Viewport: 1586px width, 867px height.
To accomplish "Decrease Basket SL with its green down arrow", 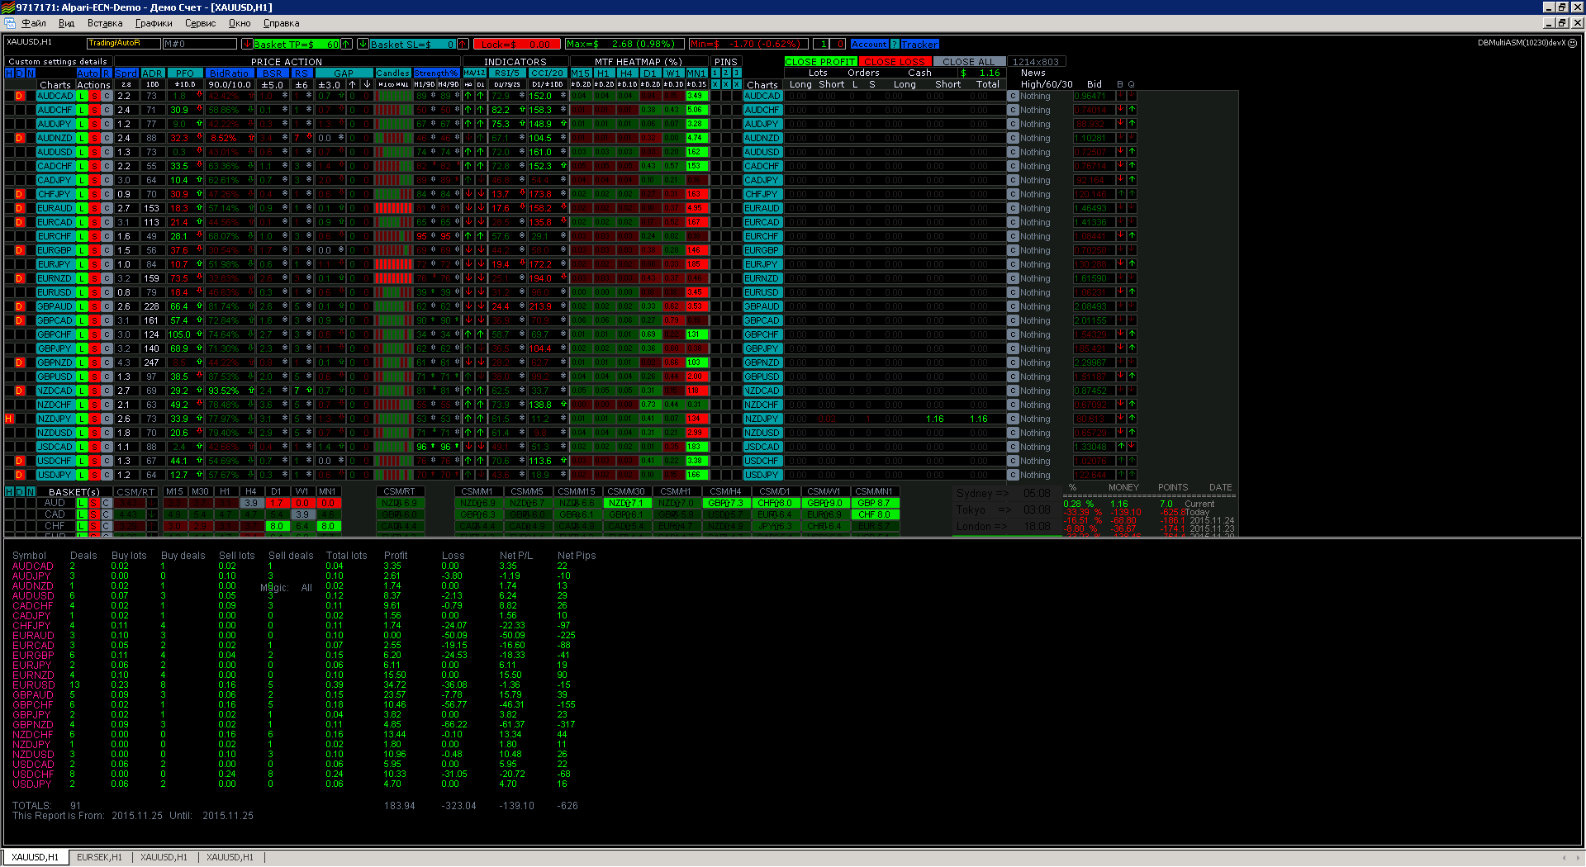I will point(363,45).
